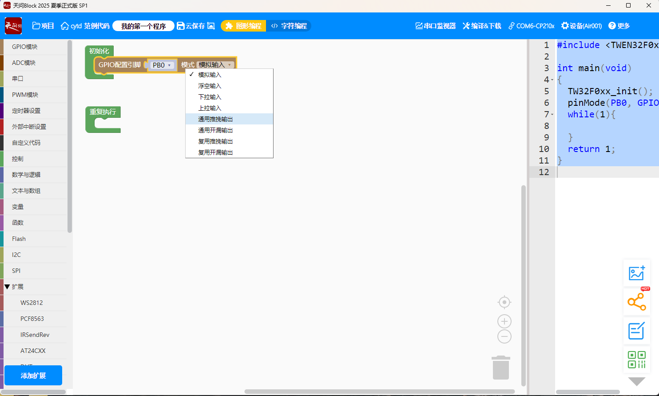This screenshot has width=659, height=396.
Task: Select the checked 模拟输入 option
Action: pyautogui.click(x=210, y=75)
